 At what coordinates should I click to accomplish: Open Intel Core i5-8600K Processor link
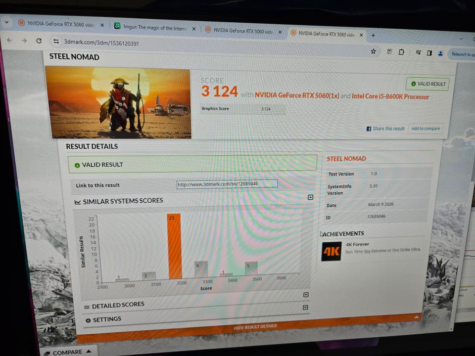tap(390, 96)
